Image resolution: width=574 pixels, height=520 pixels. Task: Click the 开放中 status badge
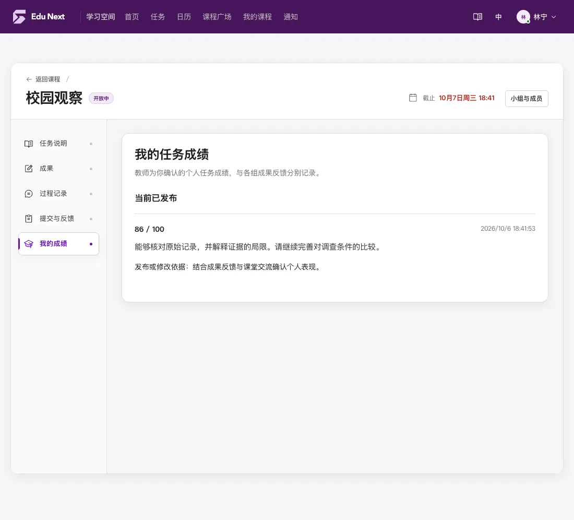[101, 98]
